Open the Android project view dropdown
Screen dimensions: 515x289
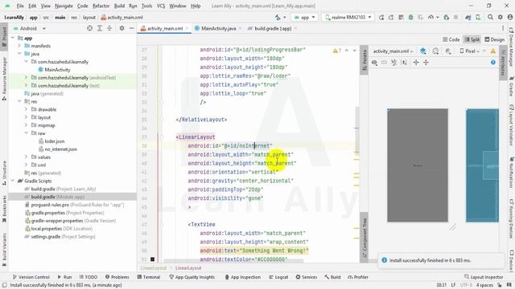pyautogui.click(x=30, y=29)
